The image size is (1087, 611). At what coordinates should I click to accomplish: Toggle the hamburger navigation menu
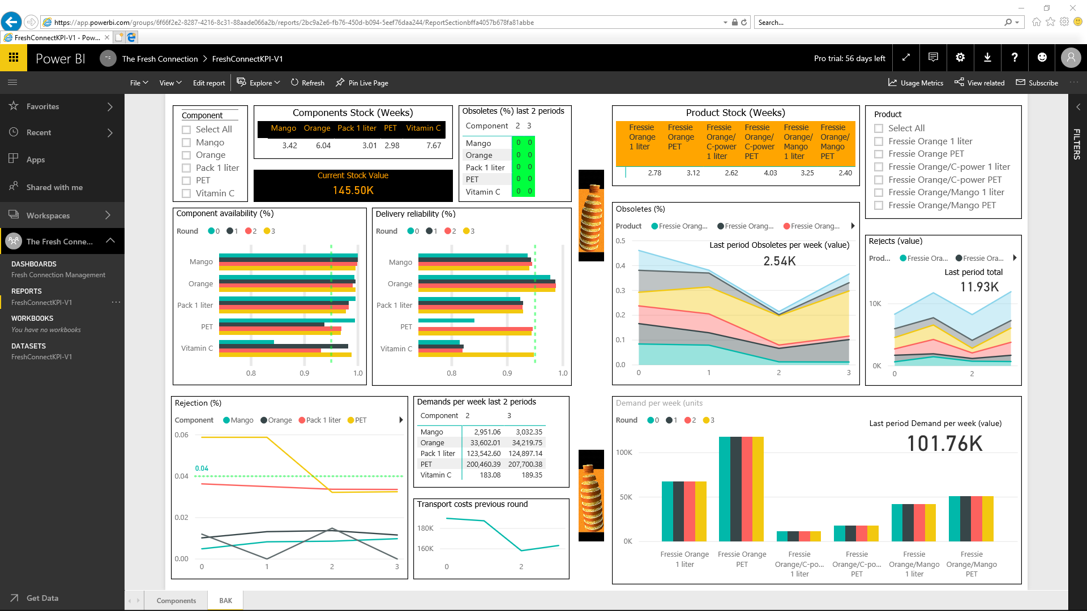click(12, 83)
